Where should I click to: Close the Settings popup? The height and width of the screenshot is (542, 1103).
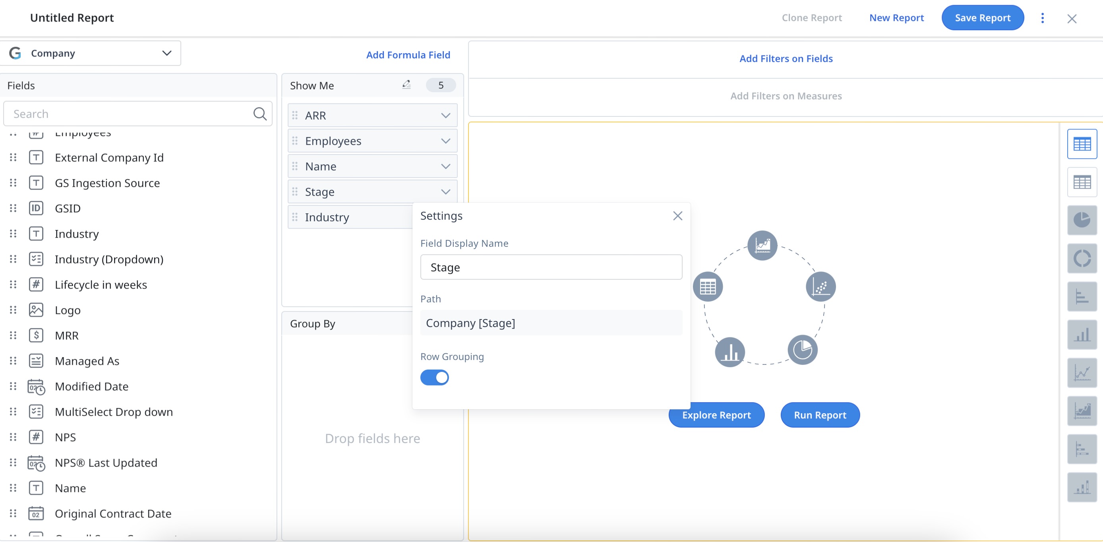pyautogui.click(x=677, y=216)
